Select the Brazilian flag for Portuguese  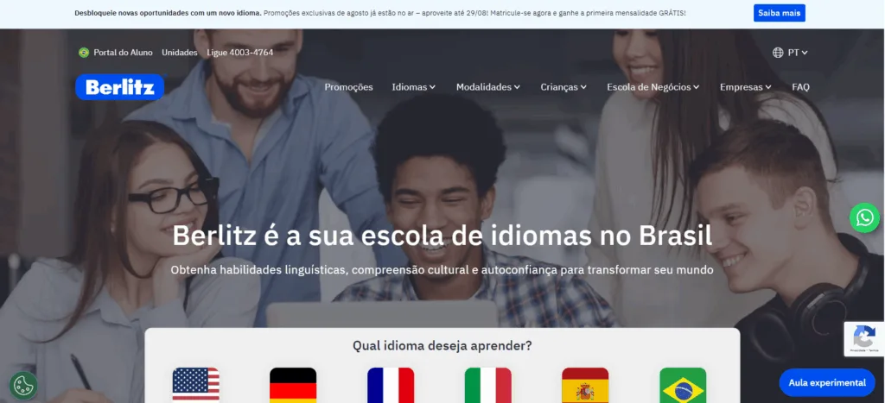point(683,385)
